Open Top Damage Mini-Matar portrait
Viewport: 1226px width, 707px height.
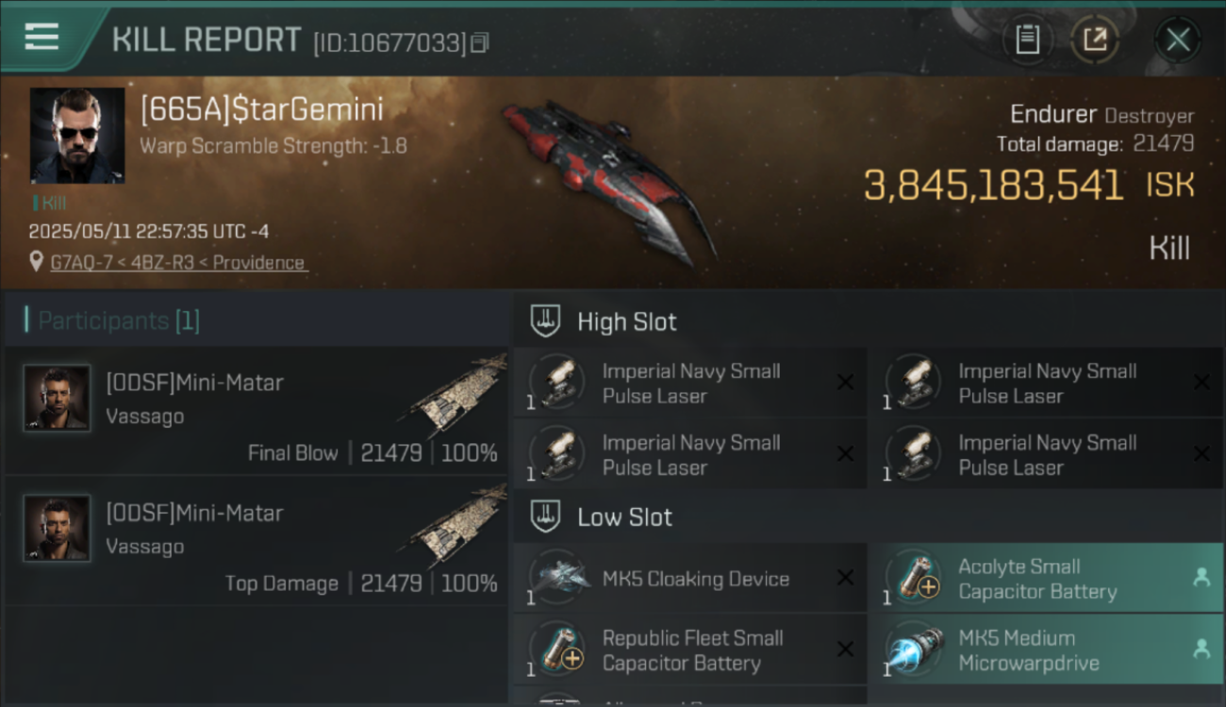(x=57, y=528)
